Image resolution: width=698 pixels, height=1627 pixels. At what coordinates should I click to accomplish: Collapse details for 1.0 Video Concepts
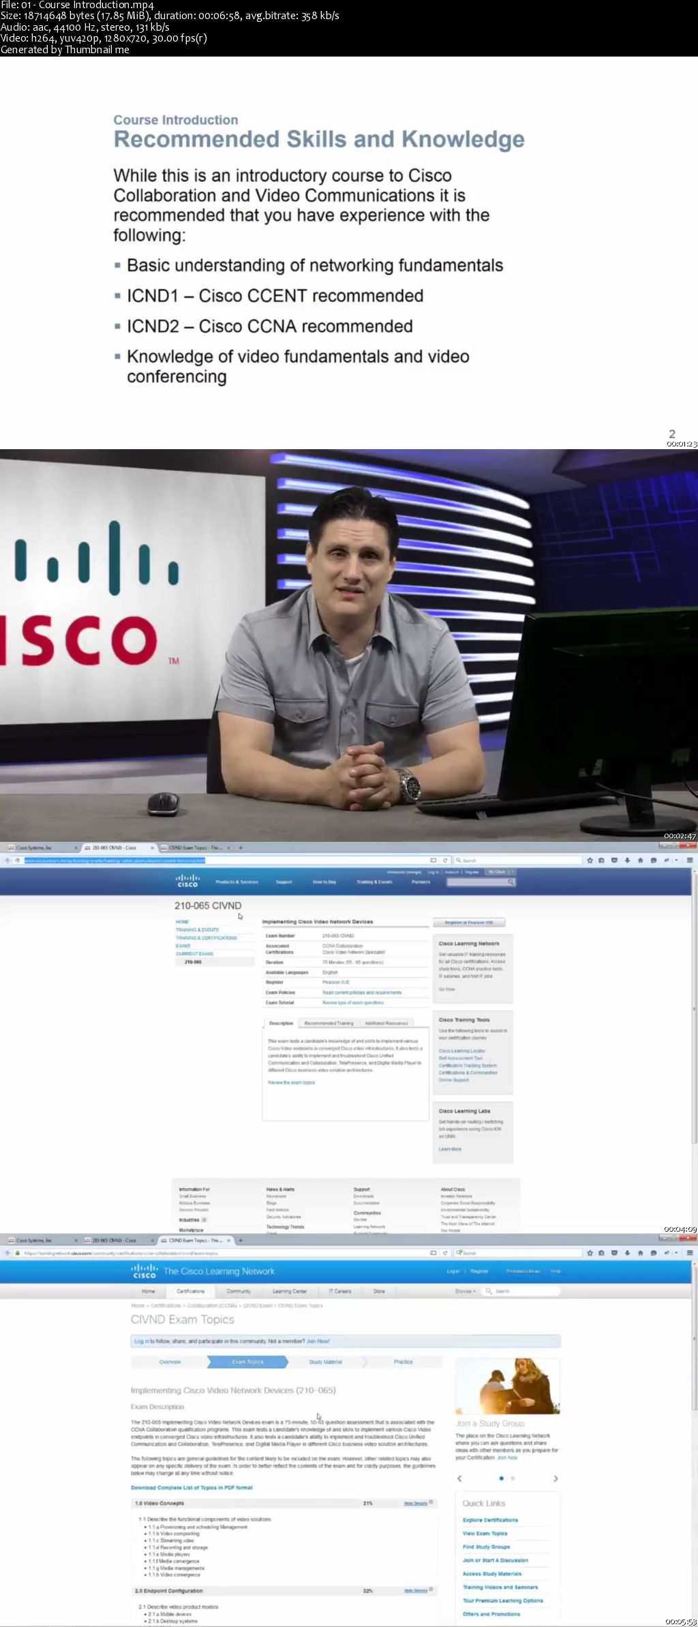(416, 1503)
